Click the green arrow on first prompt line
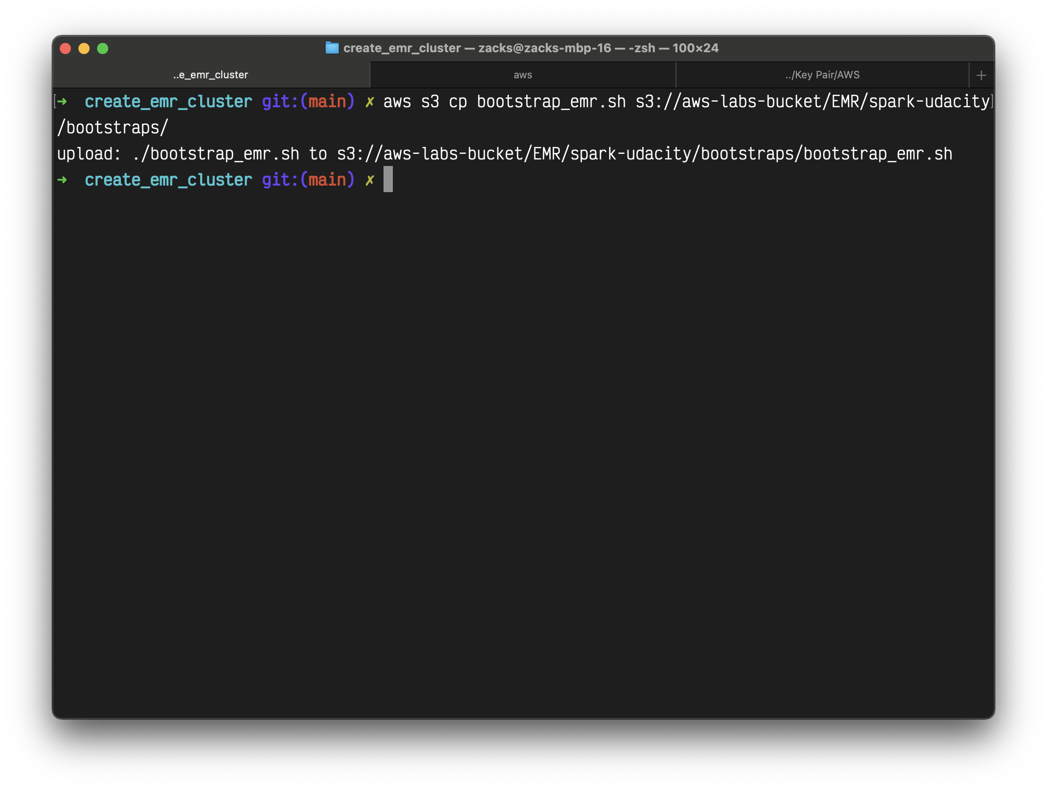The image size is (1047, 788). pos(63,101)
